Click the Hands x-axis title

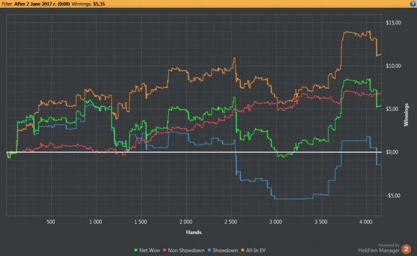pos(194,232)
